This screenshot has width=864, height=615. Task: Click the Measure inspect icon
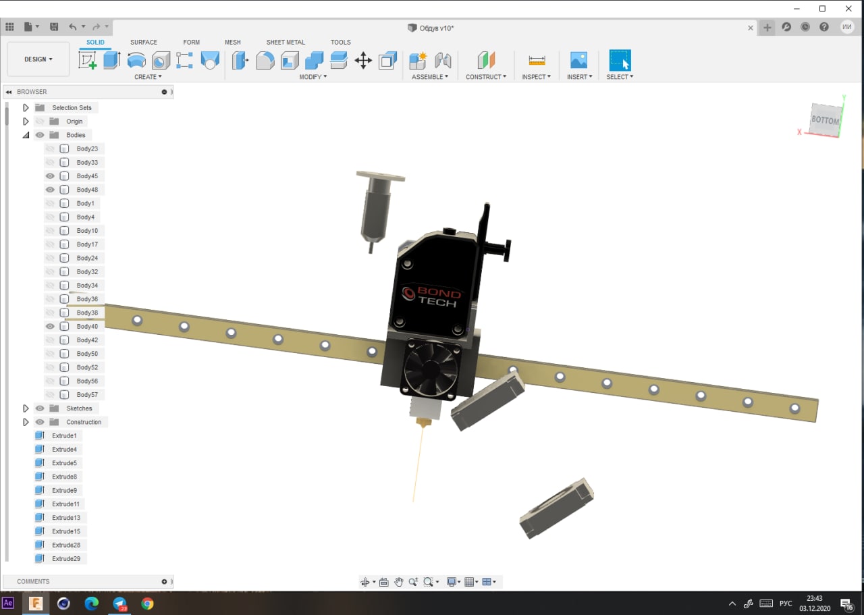(537, 60)
